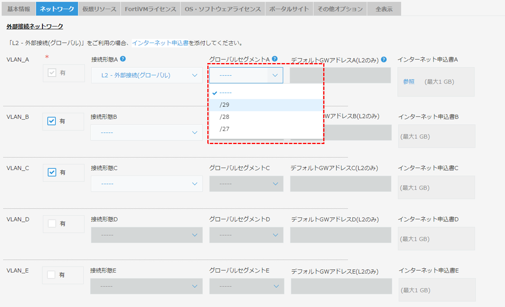Image resolution: width=505 pixels, height=307 pixels.
Task: Enable the VLAN_D 有 checkbox
Action: 52,223
